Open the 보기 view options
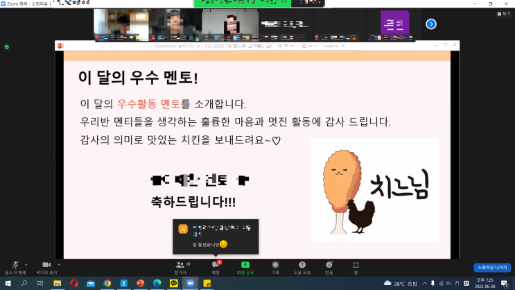The width and height of the screenshot is (515, 290). coord(503,14)
